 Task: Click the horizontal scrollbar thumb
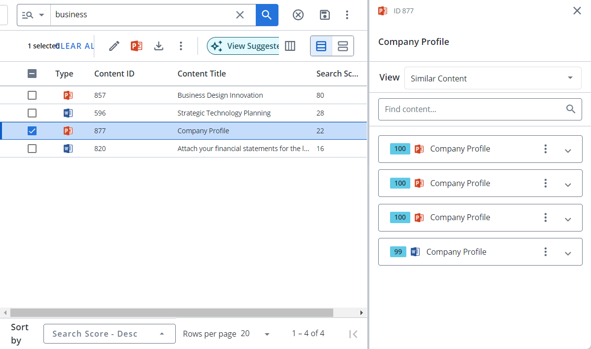[x=172, y=313]
